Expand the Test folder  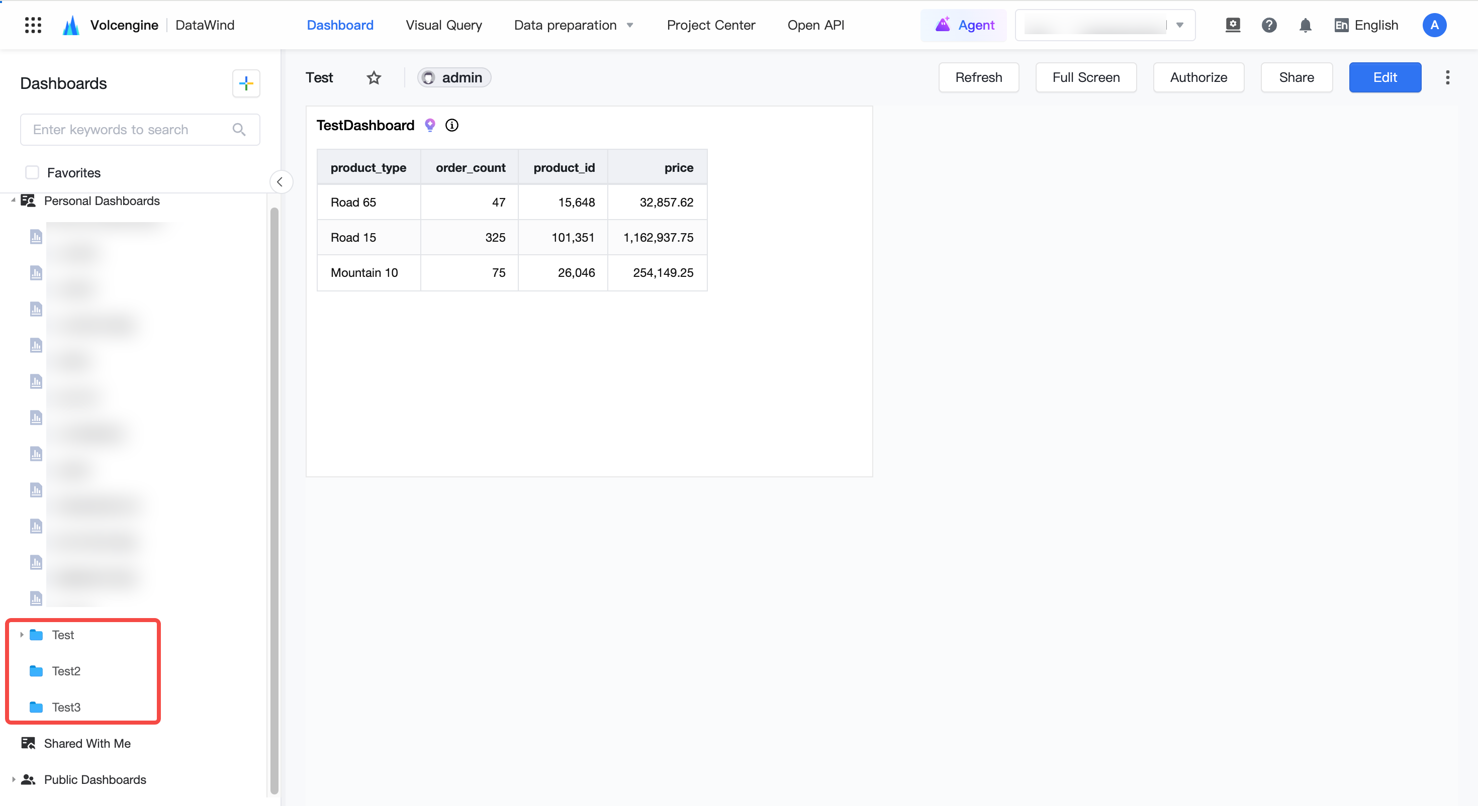[22, 635]
